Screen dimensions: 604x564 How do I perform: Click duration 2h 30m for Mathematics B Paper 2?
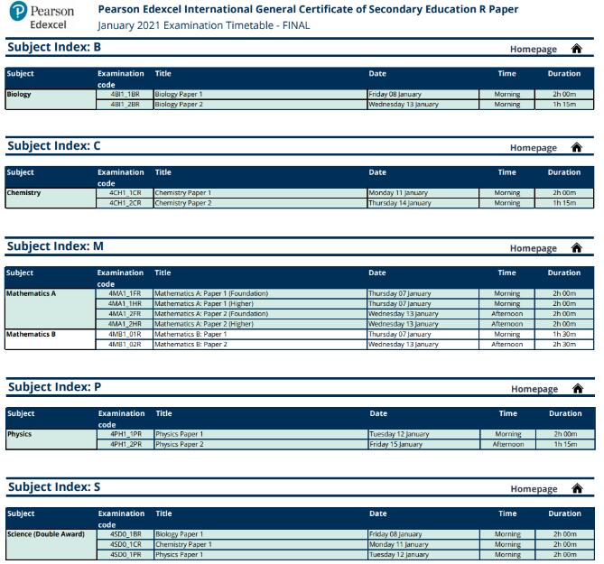coord(564,344)
